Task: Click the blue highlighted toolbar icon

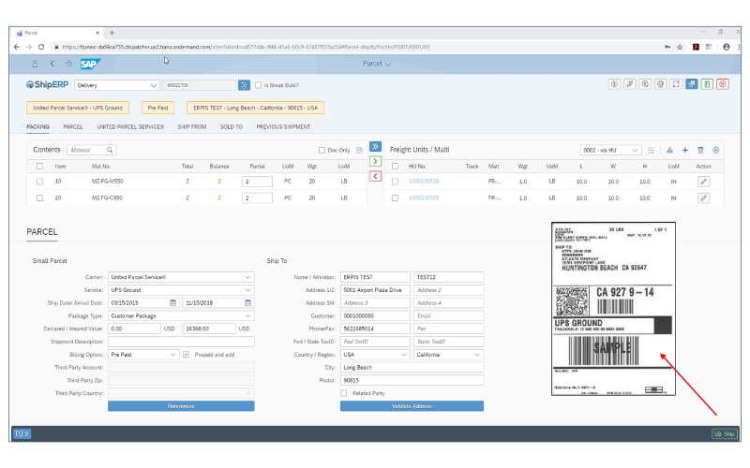Action: point(692,84)
